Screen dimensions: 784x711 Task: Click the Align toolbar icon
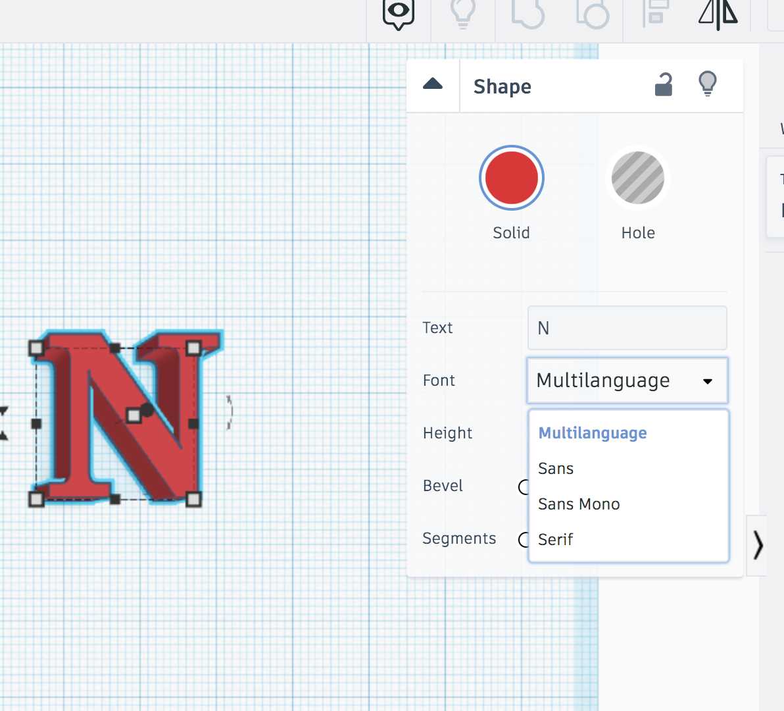(x=656, y=13)
